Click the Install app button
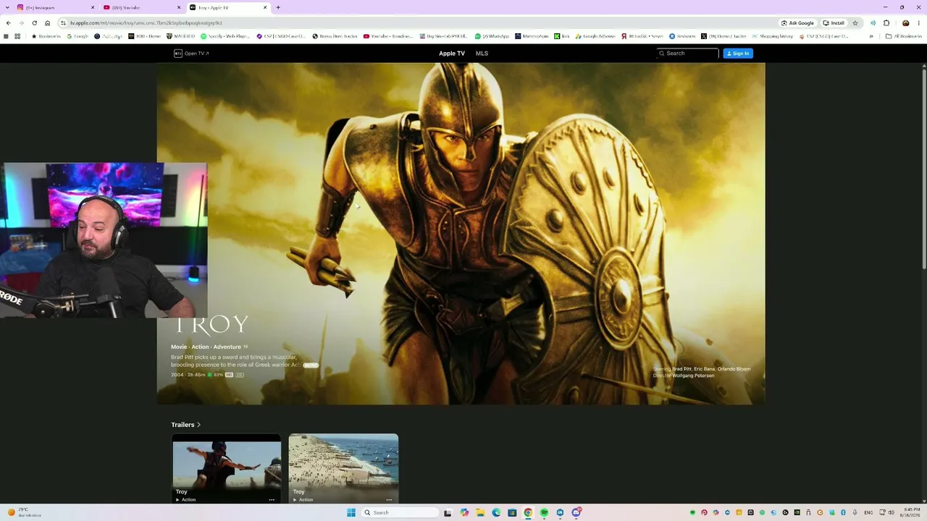The width and height of the screenshot is (927, 521). click(x=834, y=23)
